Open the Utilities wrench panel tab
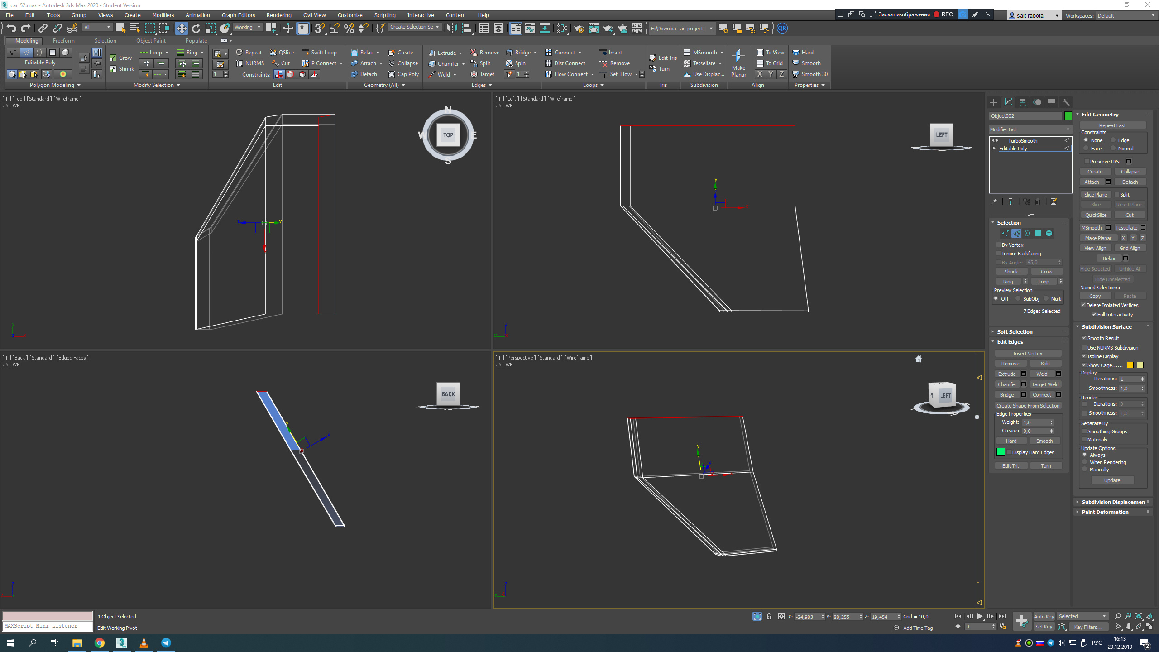Image resolution: width=1159 pixels, height=652 pixels. 1066,102
